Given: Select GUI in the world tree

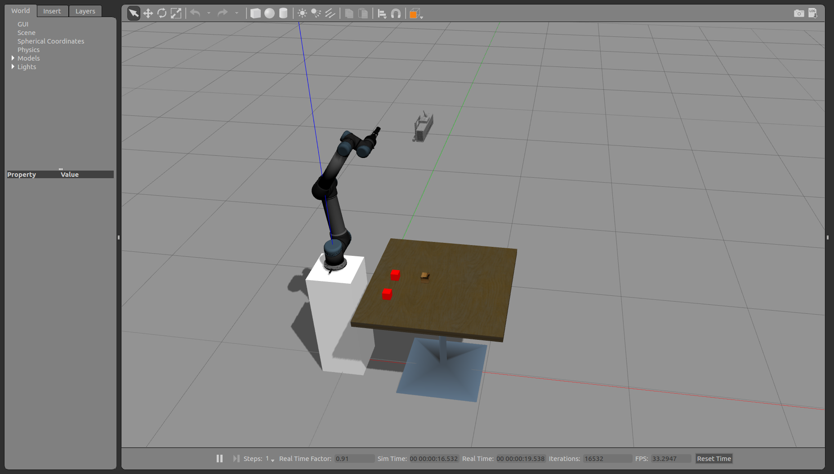Looking at the screenshot, I should tap(23, 24).
